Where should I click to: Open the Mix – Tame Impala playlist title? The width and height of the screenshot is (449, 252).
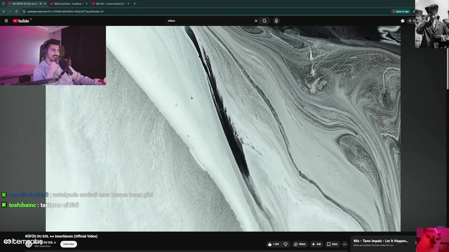[381, 241]
